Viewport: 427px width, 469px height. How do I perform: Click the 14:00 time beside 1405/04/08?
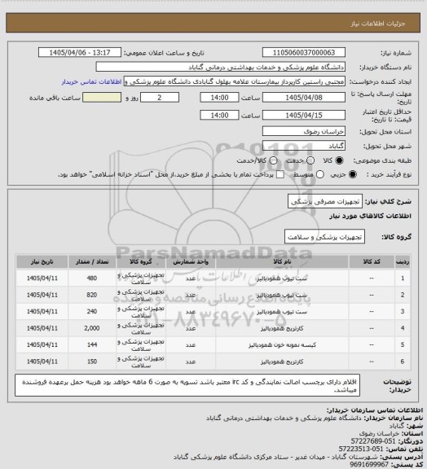pos(219,98)
